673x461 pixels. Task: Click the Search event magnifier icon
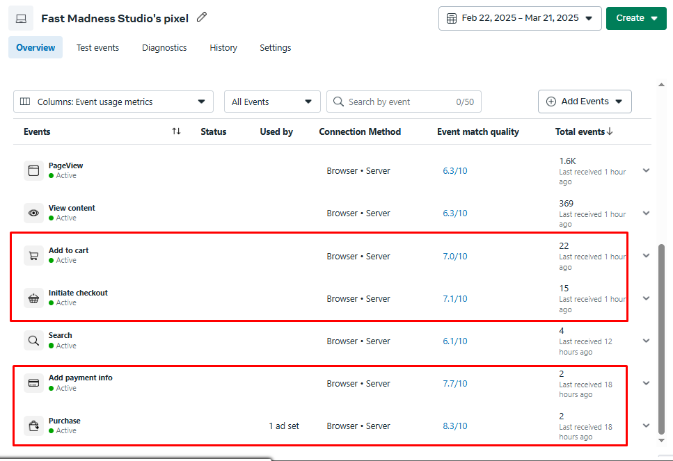tap(33, 341)
